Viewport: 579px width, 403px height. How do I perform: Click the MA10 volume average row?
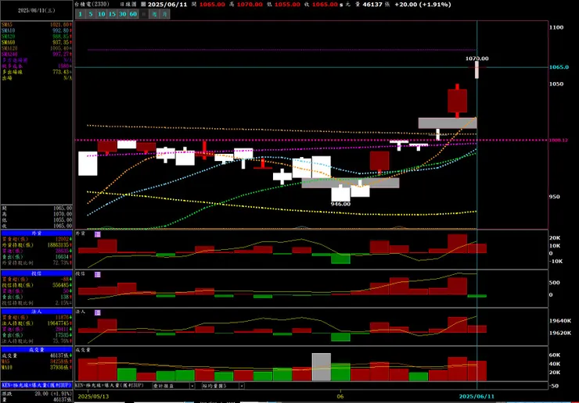pos(37,368)
